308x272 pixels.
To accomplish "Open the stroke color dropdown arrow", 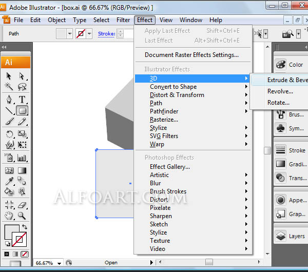I will pos(89,34).
